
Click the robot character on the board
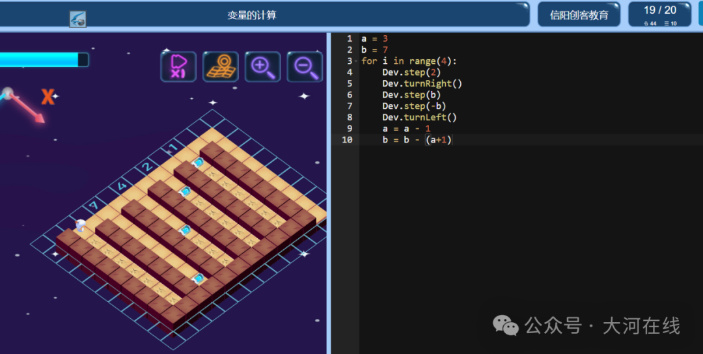pos(80,225)
